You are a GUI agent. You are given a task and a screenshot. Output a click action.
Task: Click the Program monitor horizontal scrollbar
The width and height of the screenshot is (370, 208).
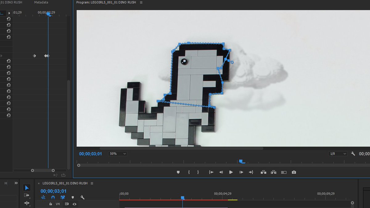tap(181, 149)
